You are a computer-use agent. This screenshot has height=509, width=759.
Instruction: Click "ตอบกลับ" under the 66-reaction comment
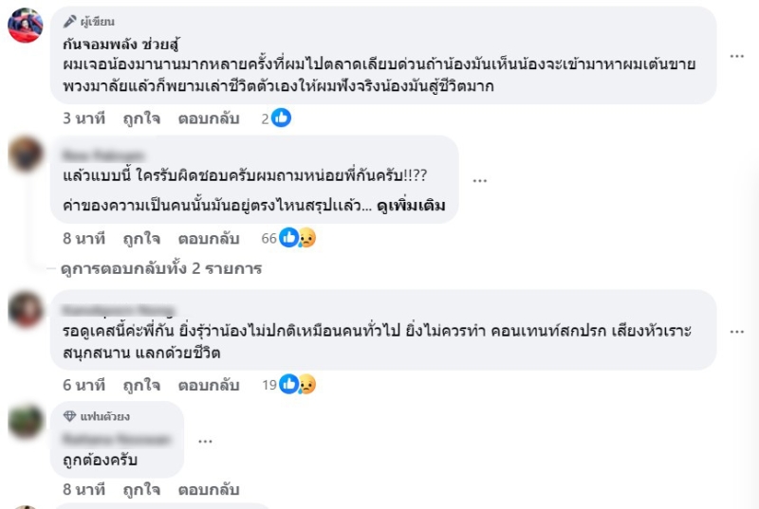tap(209, 239)
